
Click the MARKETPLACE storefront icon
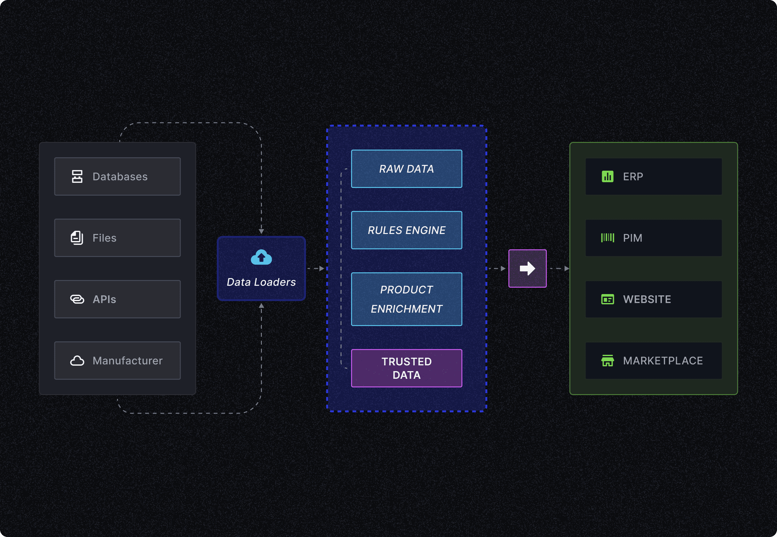click(608, 361)
